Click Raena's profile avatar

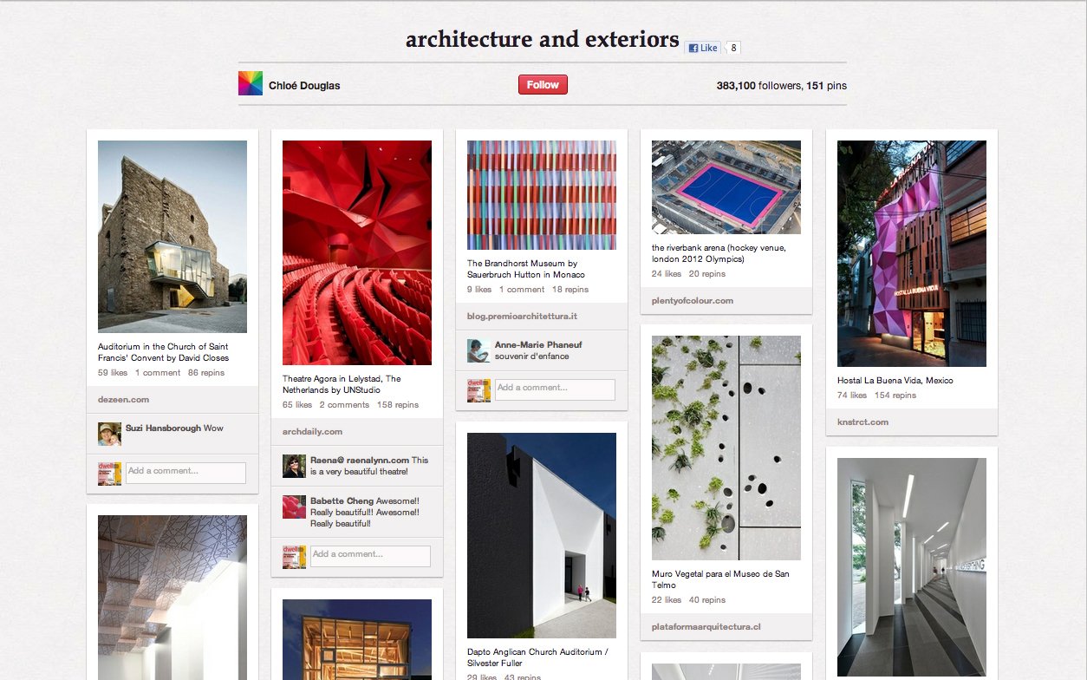pyautogui.click(x=293, y=466)
